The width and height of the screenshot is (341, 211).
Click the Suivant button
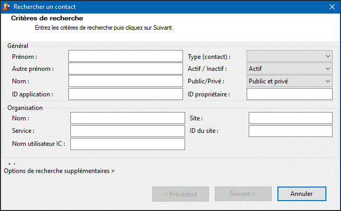tap(243, 194)
